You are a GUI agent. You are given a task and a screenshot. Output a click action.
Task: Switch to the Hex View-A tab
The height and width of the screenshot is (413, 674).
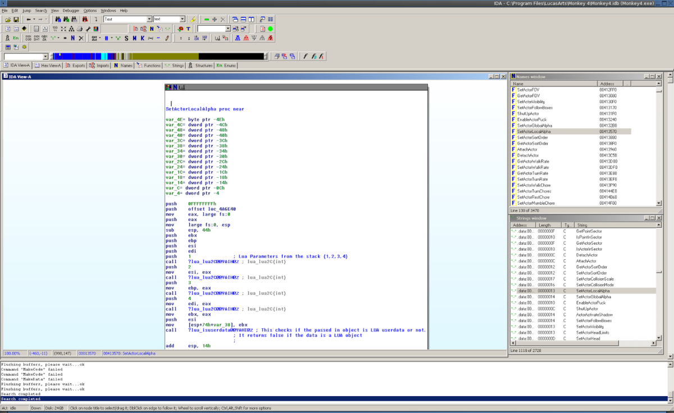pos(48,66)
